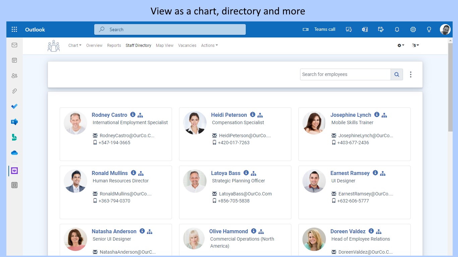Open Mail in the left sidebar
The image size is (458, 257).
tap(14, 45)
